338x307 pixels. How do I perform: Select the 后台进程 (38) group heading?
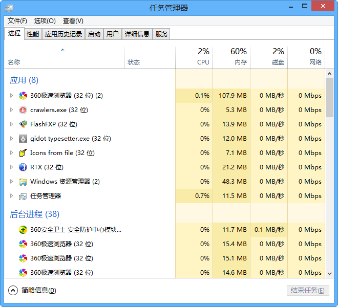point(34,214)
